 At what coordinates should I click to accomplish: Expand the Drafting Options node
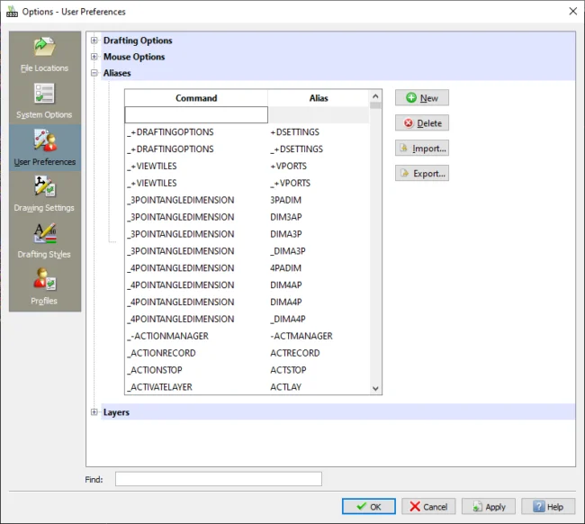94,41
